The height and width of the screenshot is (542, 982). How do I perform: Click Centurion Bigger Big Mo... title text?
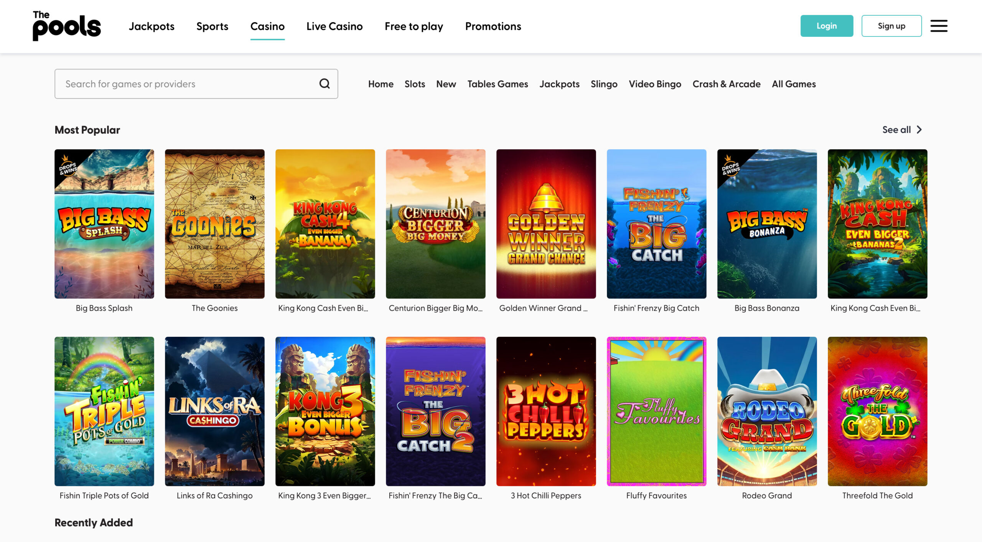click(x=435, y=308)
